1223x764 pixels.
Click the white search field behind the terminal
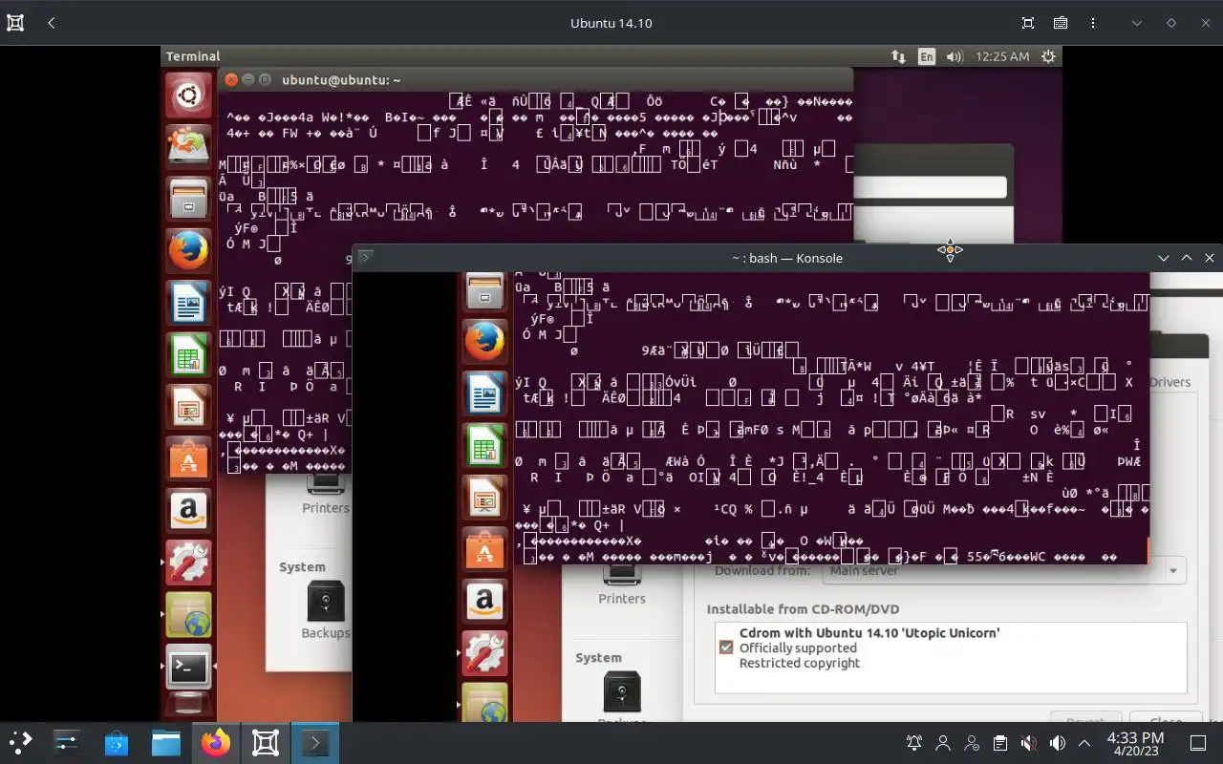point(929,187)
